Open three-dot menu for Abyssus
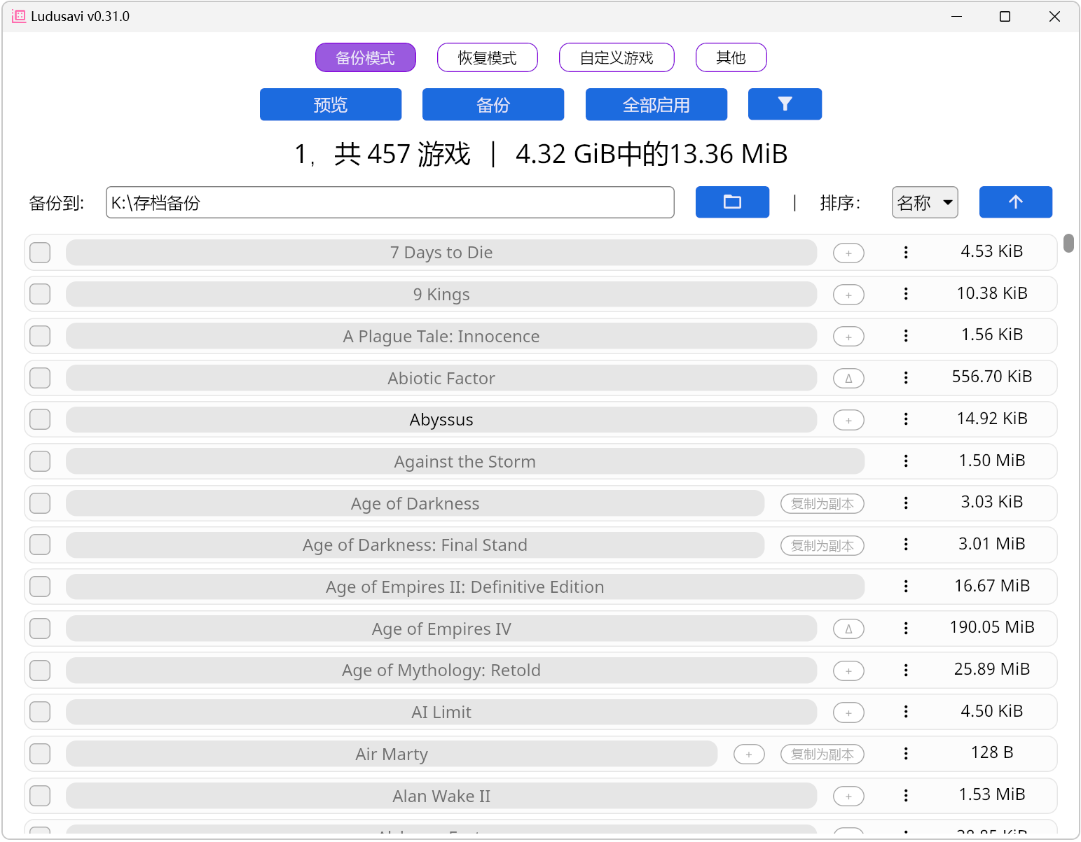1081x842 pixels. (x=906, y=419)
